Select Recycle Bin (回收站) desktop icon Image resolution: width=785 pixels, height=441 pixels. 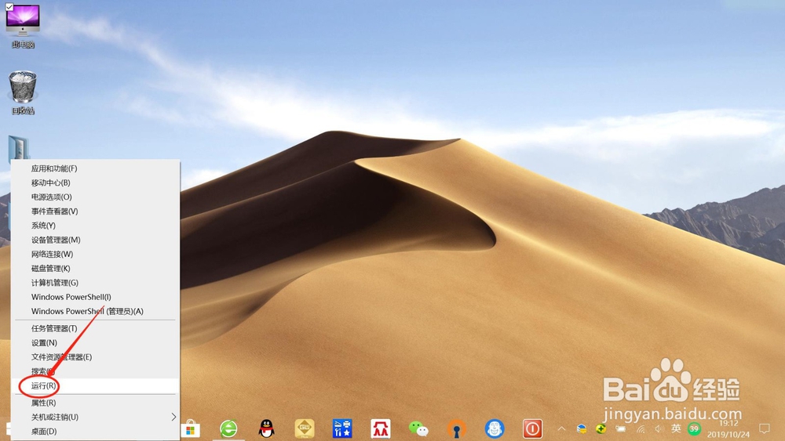point(23,92)
